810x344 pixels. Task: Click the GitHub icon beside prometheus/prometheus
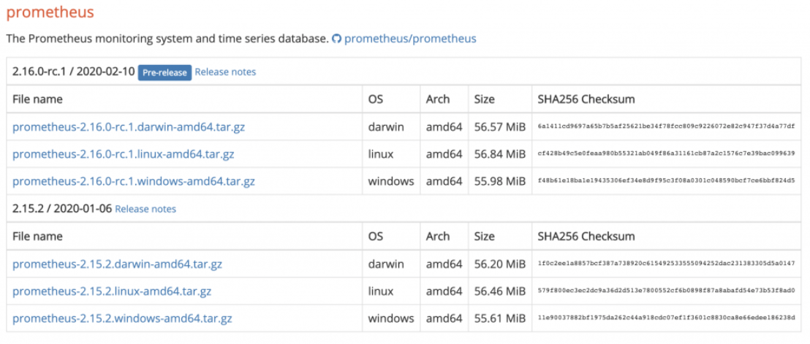coord(337,39)
